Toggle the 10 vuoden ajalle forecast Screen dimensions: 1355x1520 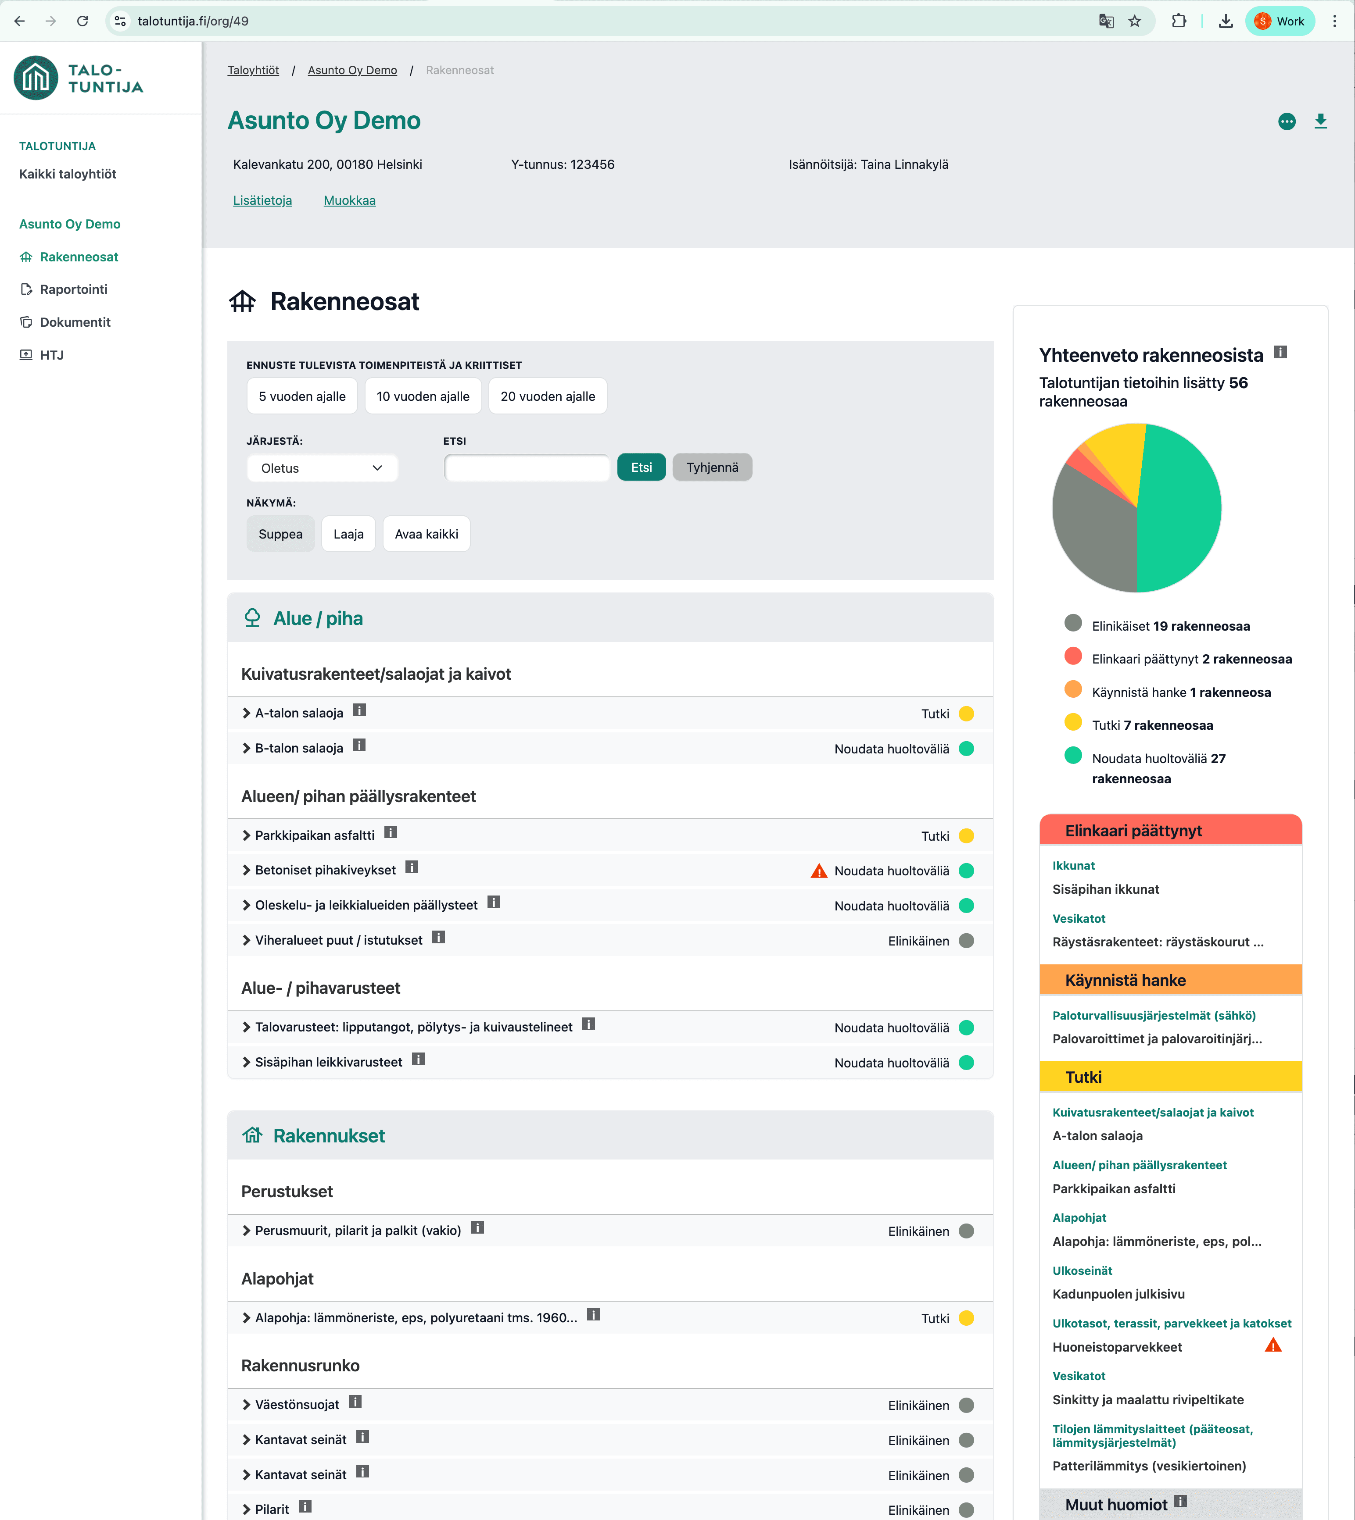[422, 396]
